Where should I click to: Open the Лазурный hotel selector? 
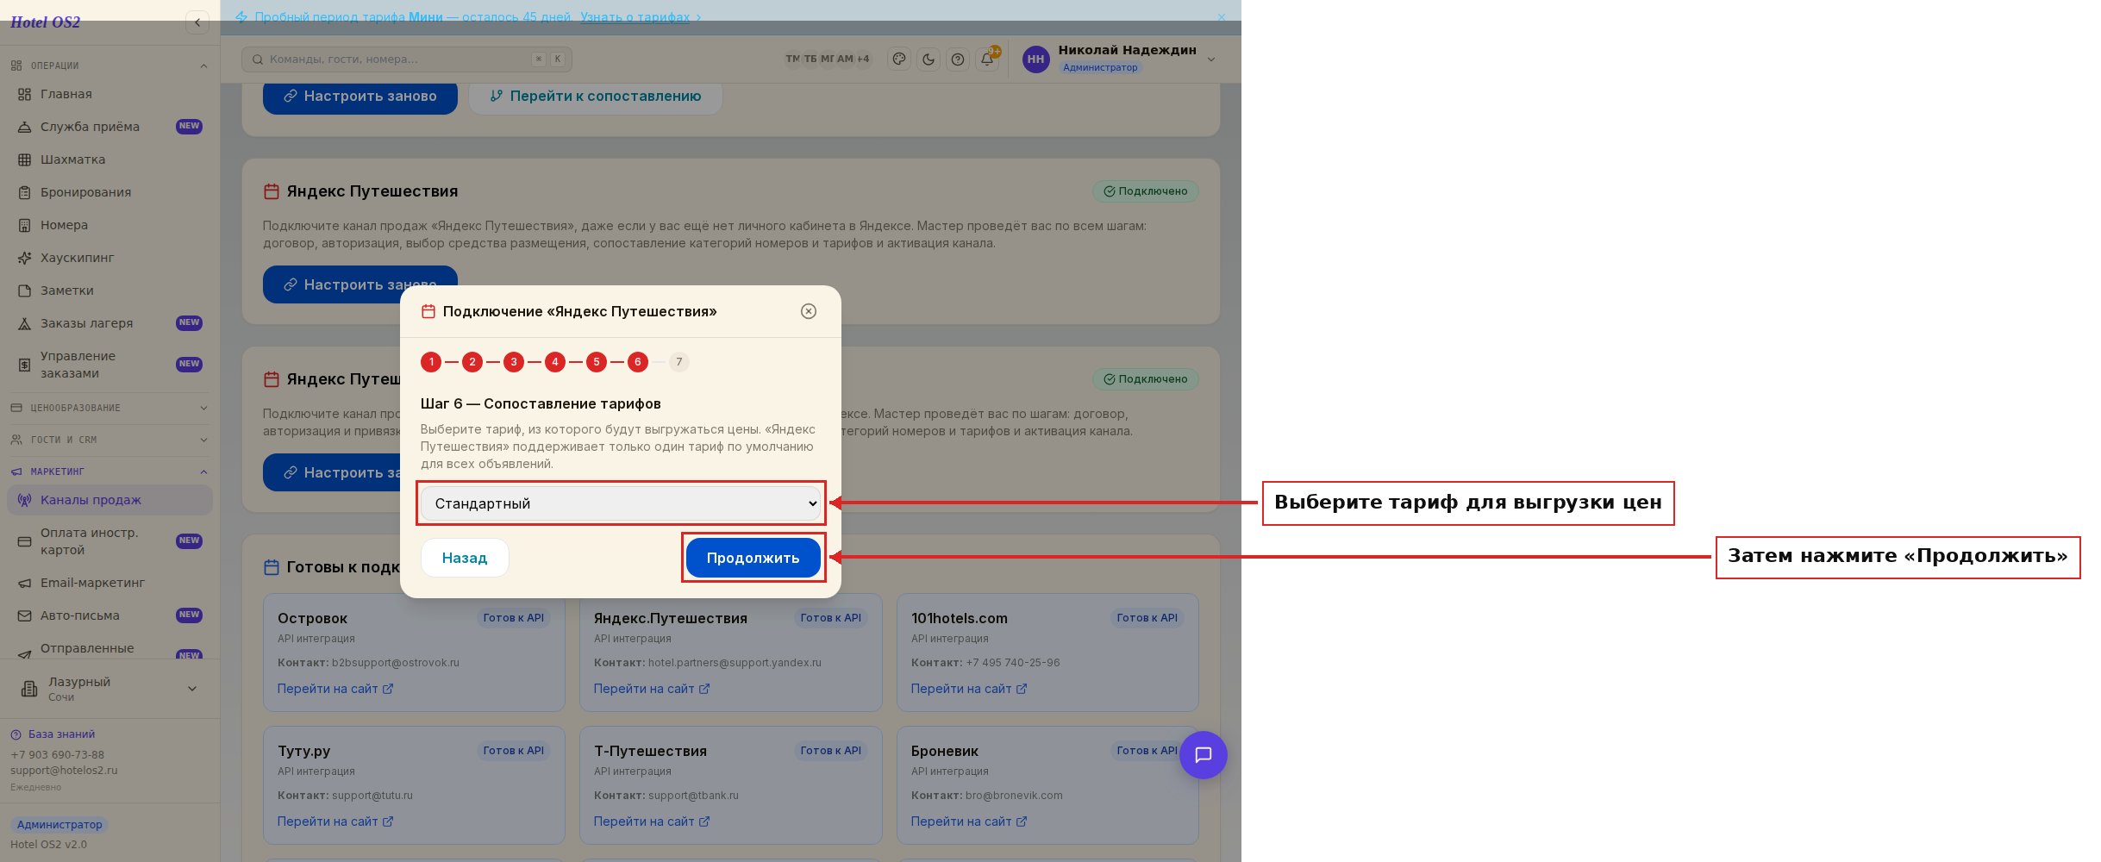[109, 689]
